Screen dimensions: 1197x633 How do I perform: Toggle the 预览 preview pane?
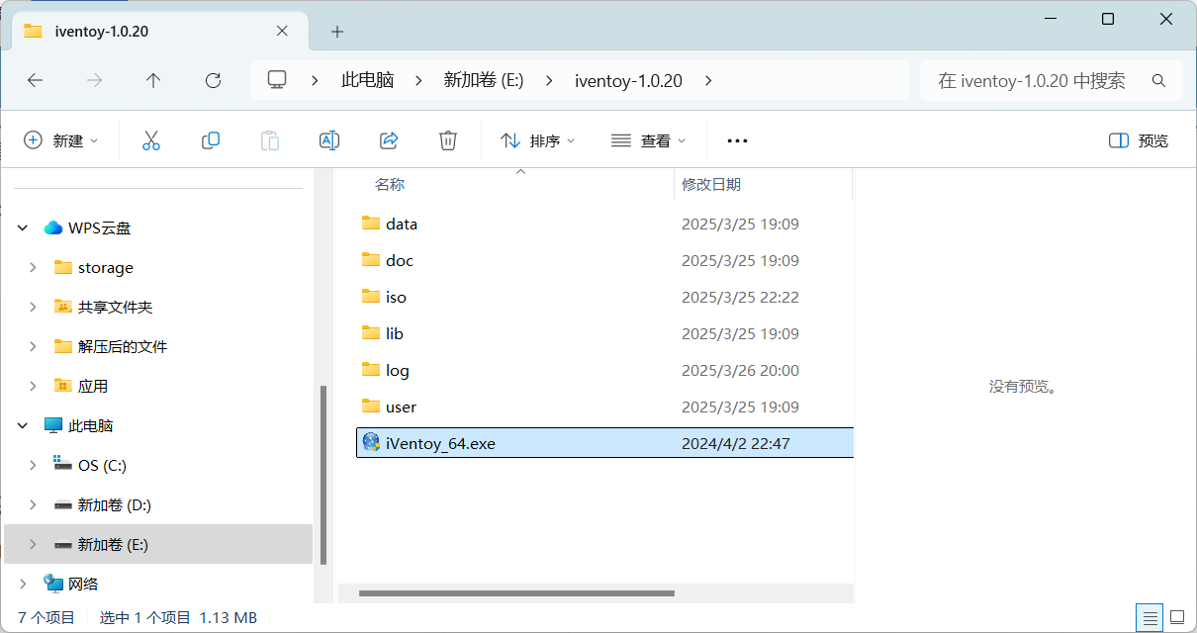pos(1139,140)
